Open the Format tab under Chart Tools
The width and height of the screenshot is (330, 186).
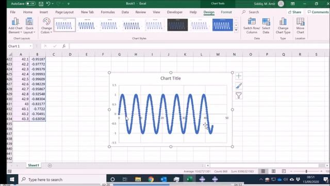click(226, 12)
